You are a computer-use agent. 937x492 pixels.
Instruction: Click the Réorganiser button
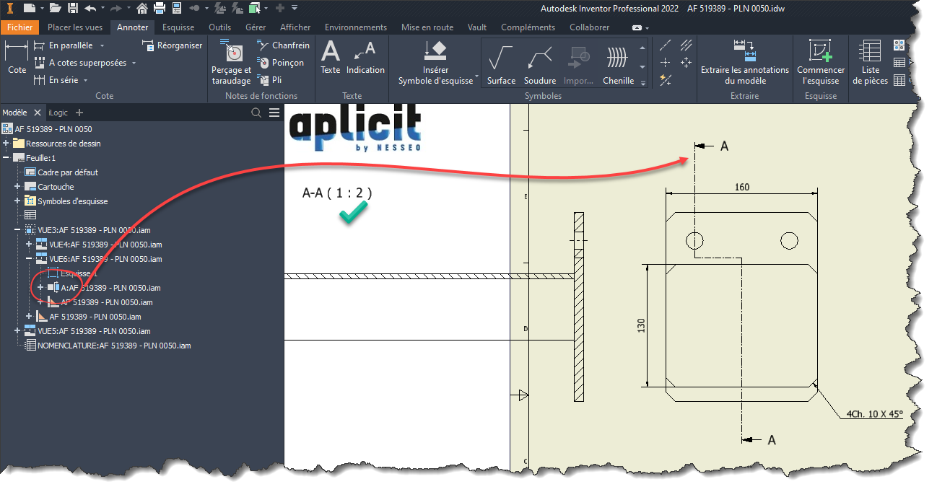173,45
